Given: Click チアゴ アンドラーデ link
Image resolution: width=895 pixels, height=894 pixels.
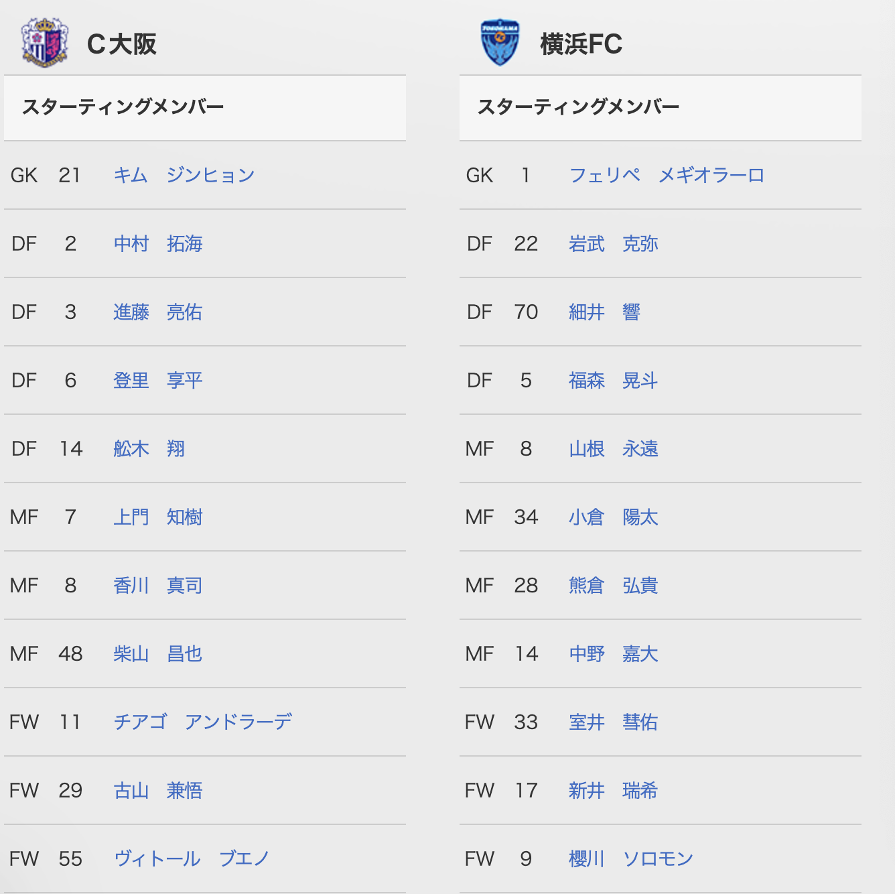Looking at the screenshot, I should click(203, 722).
